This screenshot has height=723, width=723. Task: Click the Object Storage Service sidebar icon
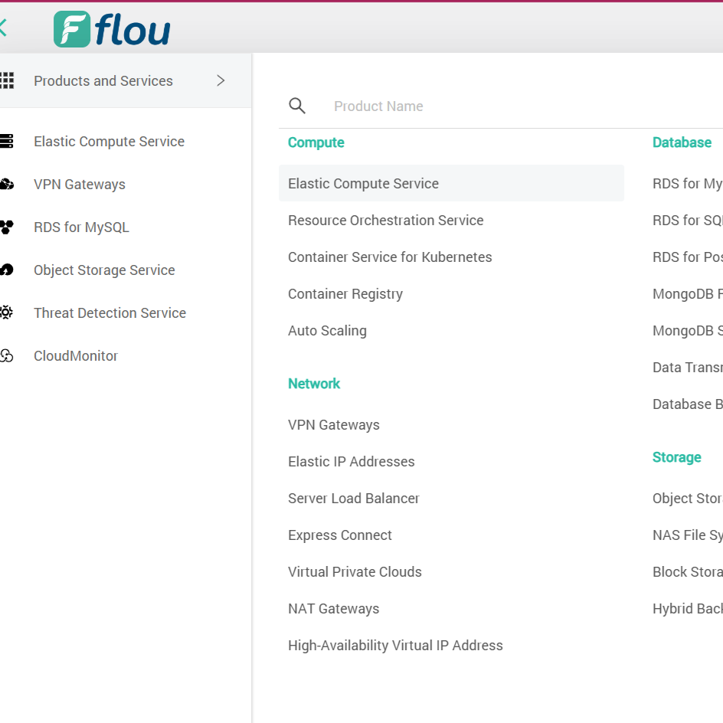click(7, 270)
